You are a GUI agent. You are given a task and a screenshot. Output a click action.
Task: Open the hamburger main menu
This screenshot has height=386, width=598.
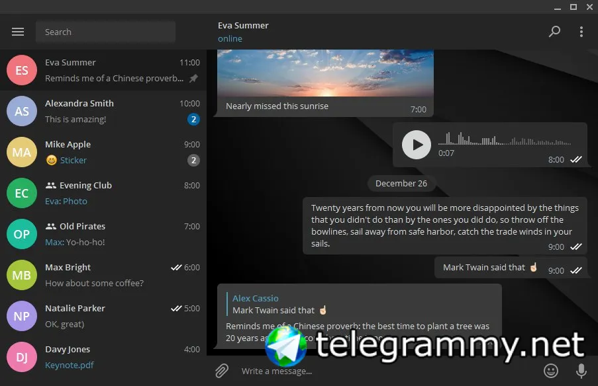point(17,32)
